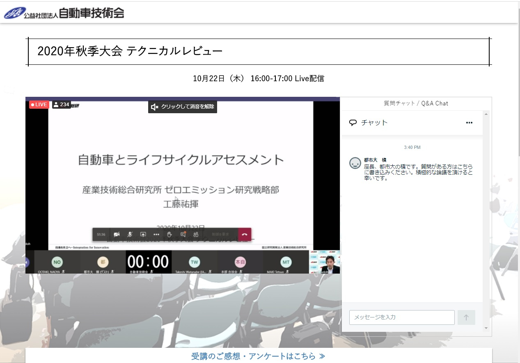The image size is (520, 363).
Task: Open the three-dot more actions in meeting toolbar
Action: click(156, 234)
